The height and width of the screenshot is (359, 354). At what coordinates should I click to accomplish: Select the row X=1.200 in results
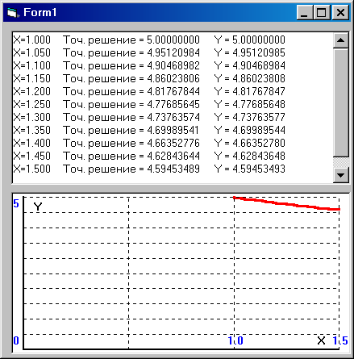tap(149, 91)
